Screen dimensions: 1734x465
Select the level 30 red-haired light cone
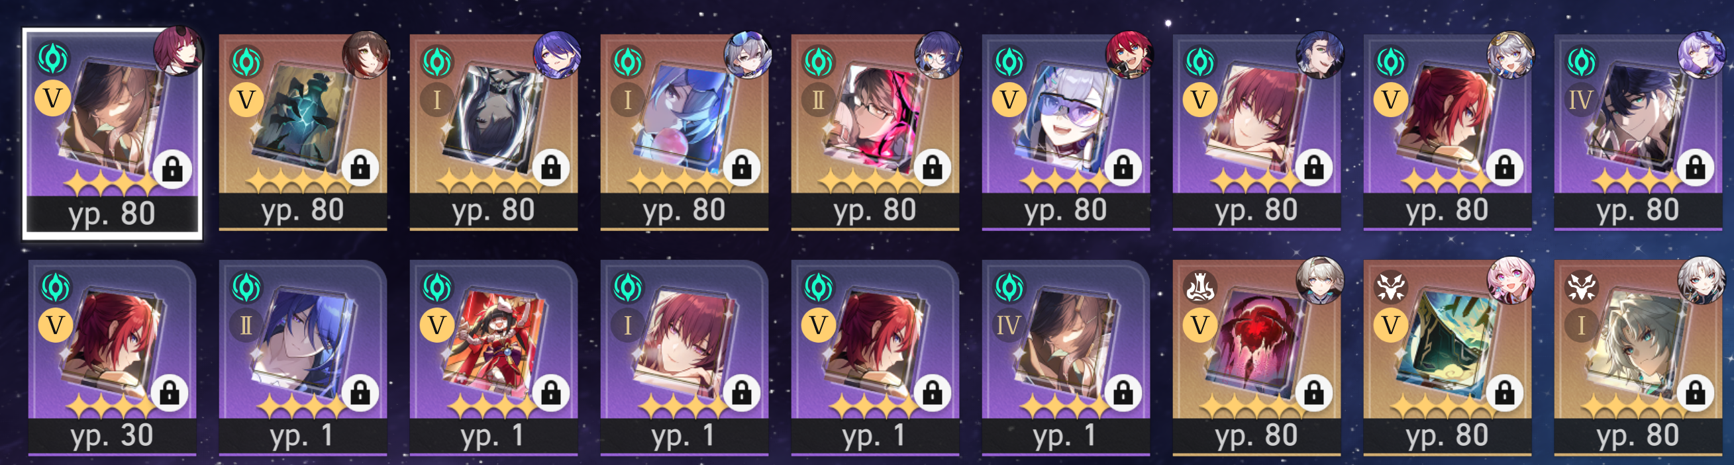point(113,357)
